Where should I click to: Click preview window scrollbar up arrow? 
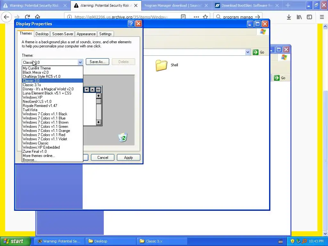[x=99, y=96]
